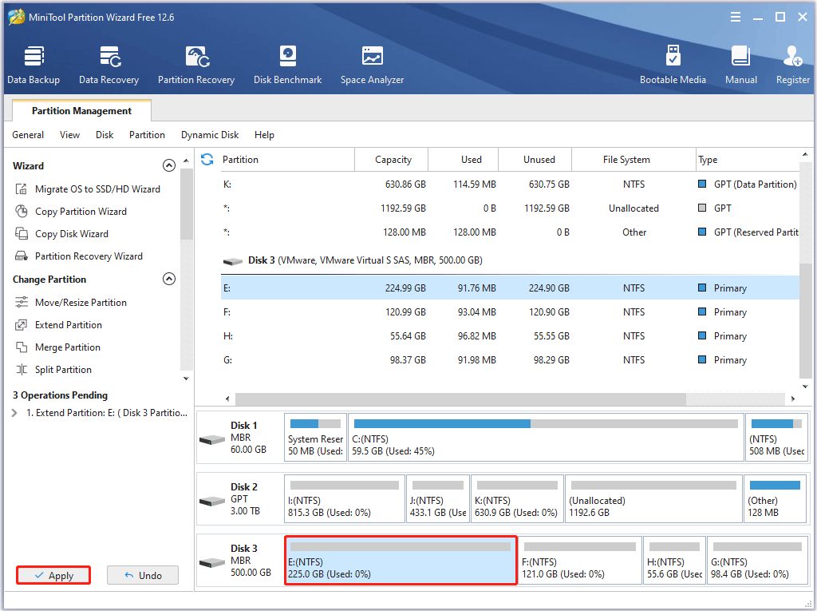Select H:(NTFS) 55.6 GB block

tap(674, 561)
